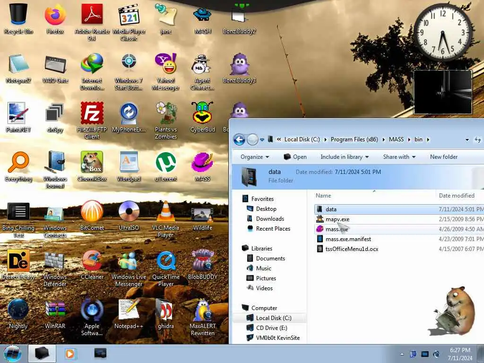
Task: Open address bar history dropdown
Action: coord(467,140)
